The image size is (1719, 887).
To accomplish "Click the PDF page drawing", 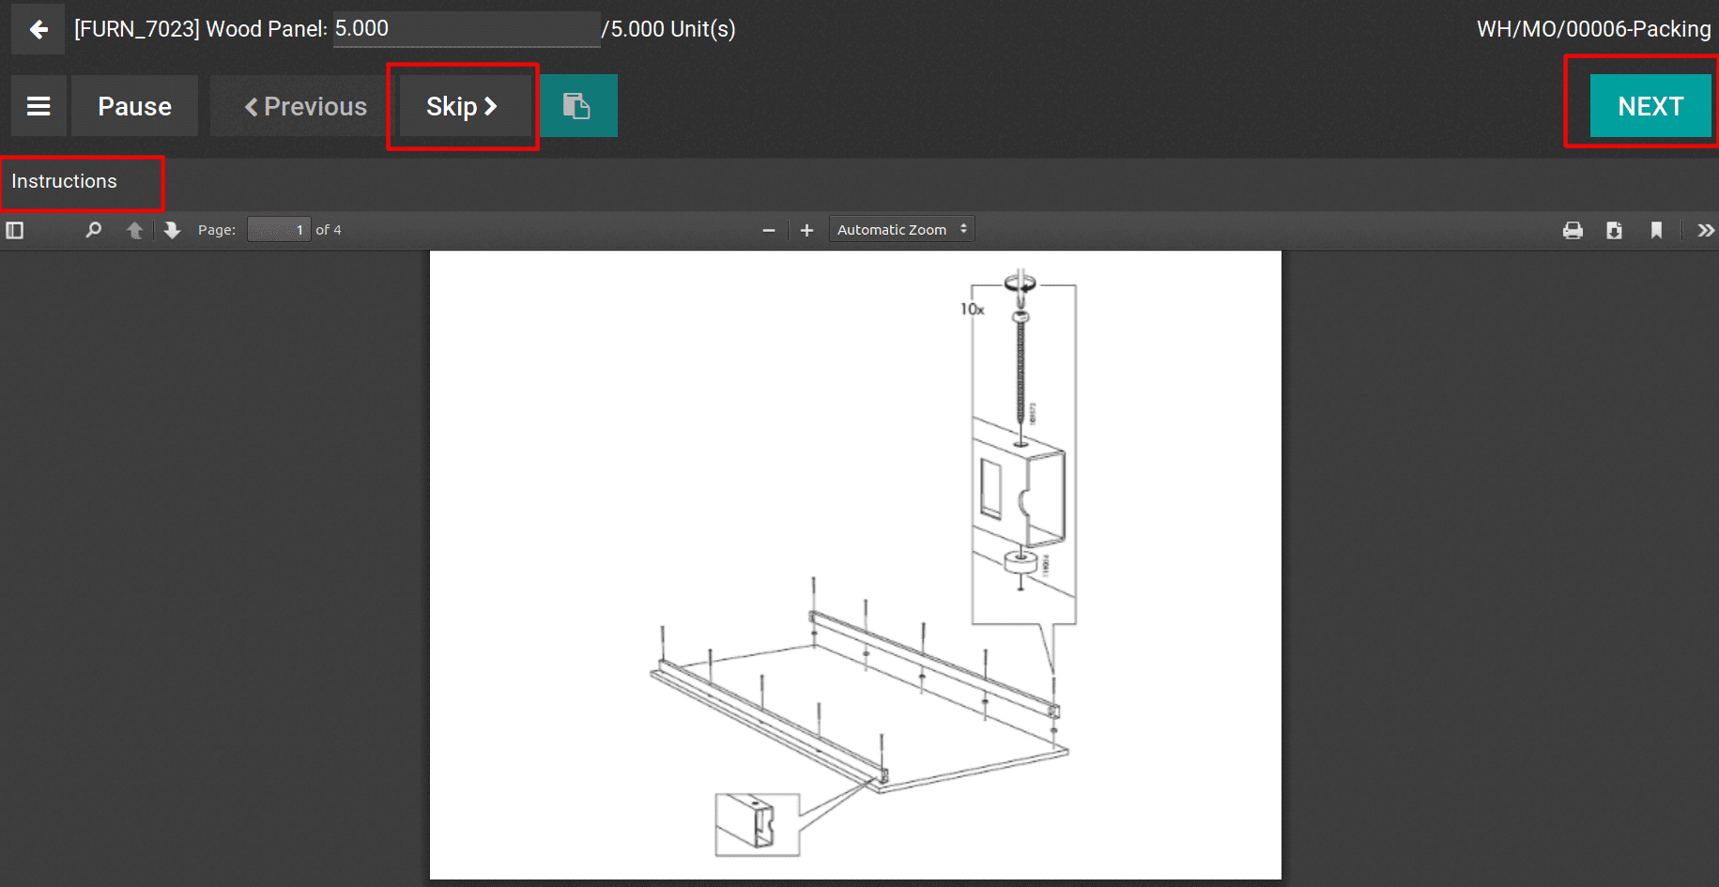I will click(855, 565).
